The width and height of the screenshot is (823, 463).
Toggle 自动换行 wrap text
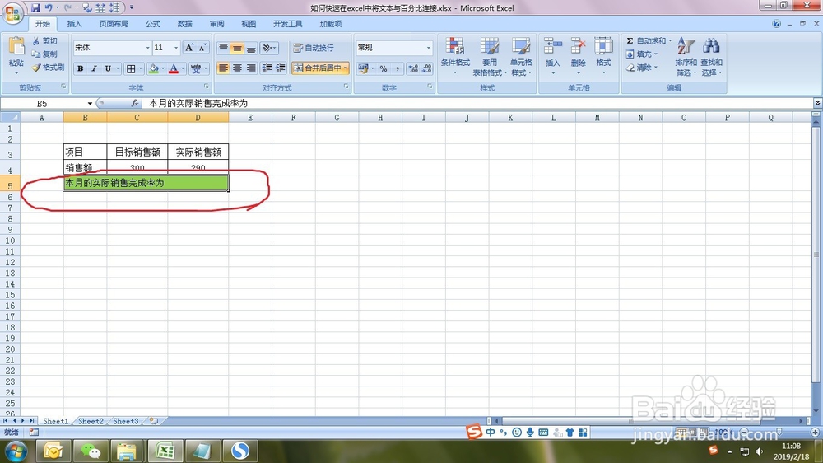point(314,48)
